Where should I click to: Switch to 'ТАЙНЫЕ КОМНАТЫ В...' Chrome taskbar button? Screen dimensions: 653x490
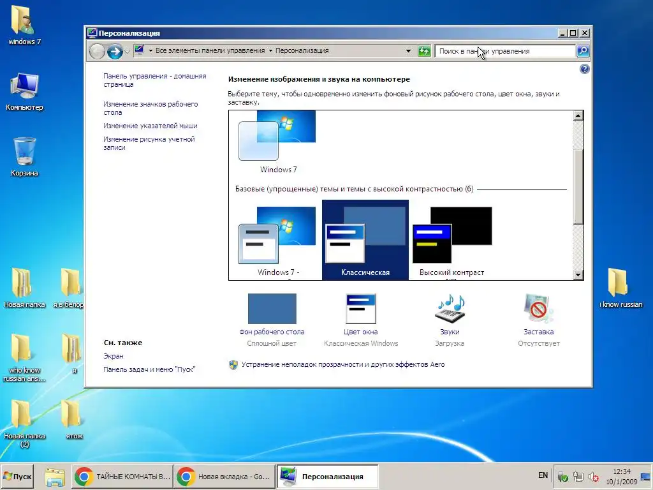pos(122,476)
